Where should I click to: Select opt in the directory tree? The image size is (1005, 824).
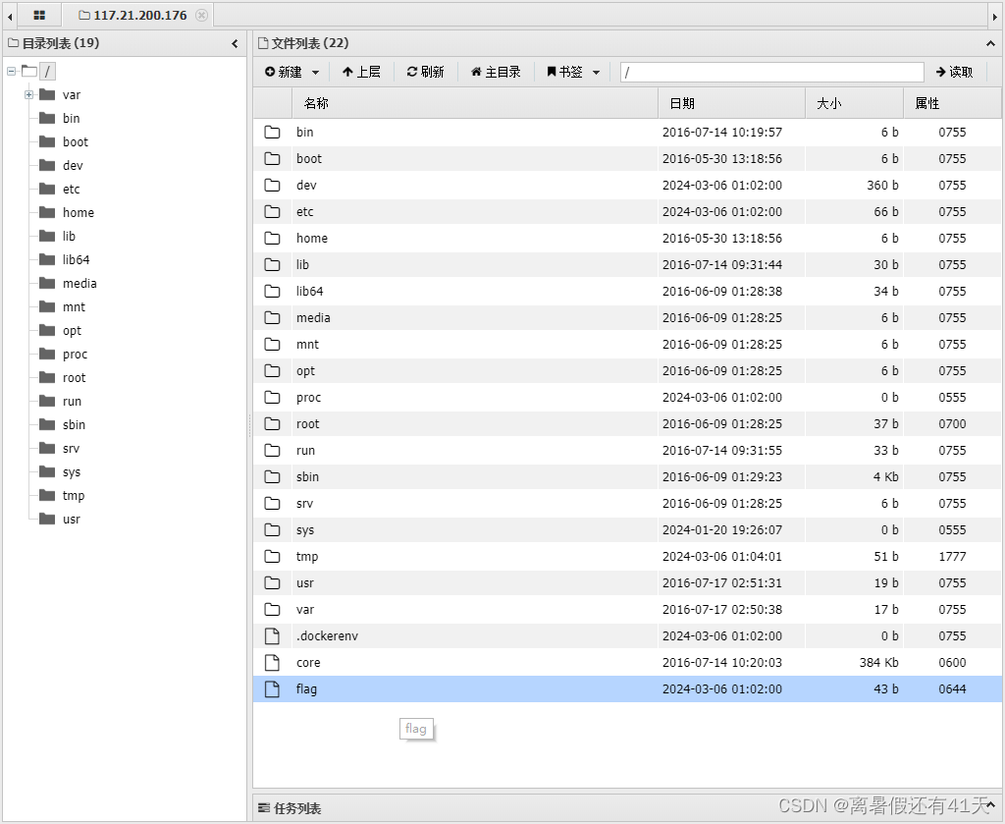pyautogui.click(x=72, y=331)
